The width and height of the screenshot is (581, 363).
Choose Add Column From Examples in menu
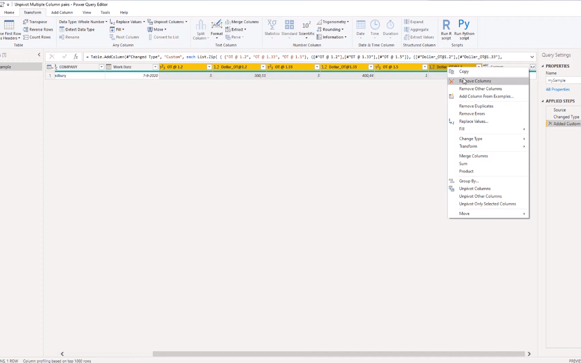488,96
